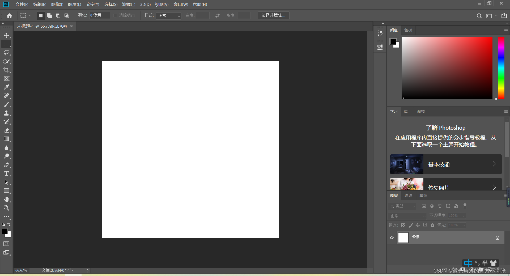Select the Hand tool

(x=7, y=199)
